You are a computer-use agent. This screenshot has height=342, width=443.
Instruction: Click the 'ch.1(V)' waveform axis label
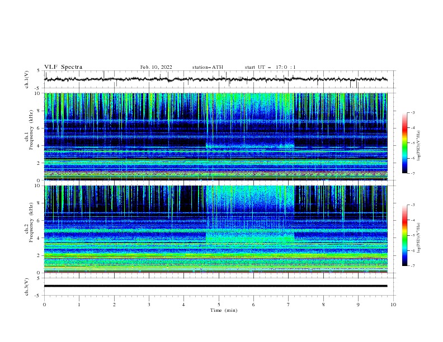[x=27, y=79]
